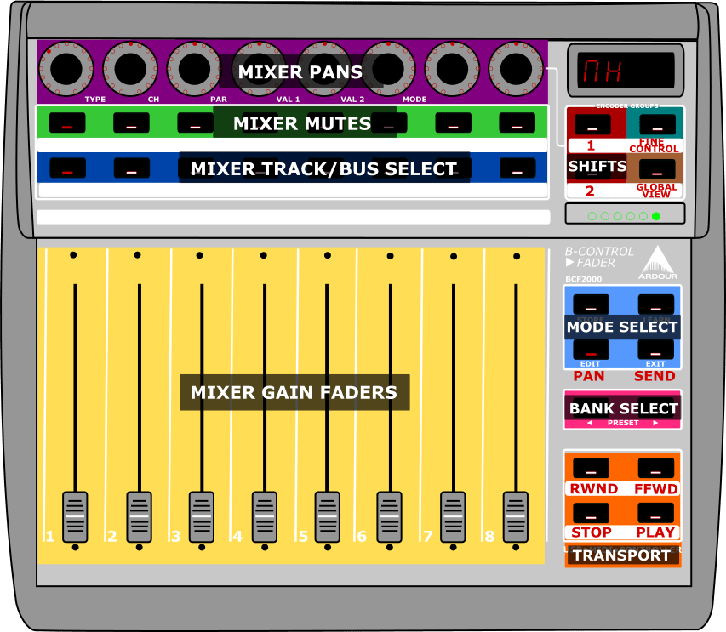Screen dimensions: 726x632
Task: Click the gain fader handle on channel 7
Action: click(x=453, y=517)
